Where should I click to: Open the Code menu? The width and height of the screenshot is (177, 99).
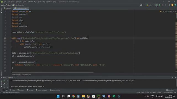click(24, 2)
